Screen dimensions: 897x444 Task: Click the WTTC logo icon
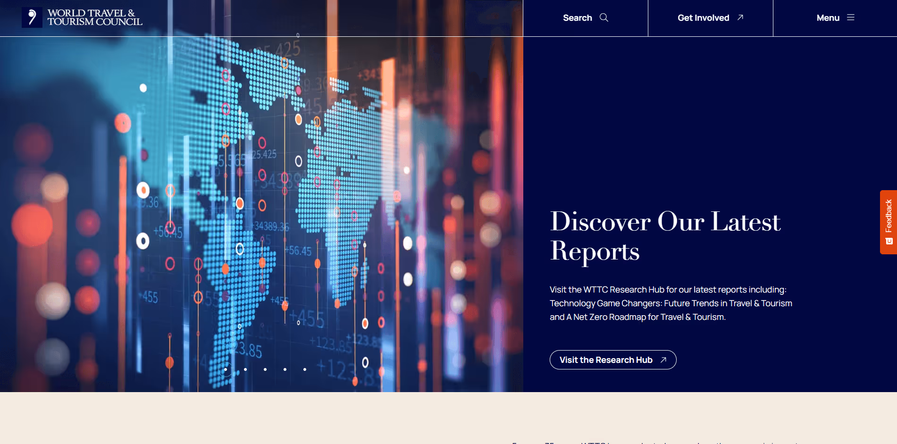32,17
